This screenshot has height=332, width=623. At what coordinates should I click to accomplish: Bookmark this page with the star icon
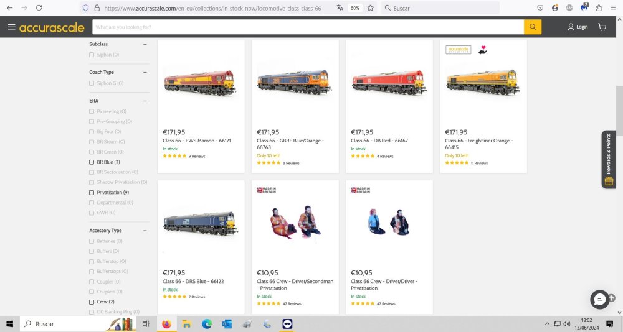pos(370,8)
